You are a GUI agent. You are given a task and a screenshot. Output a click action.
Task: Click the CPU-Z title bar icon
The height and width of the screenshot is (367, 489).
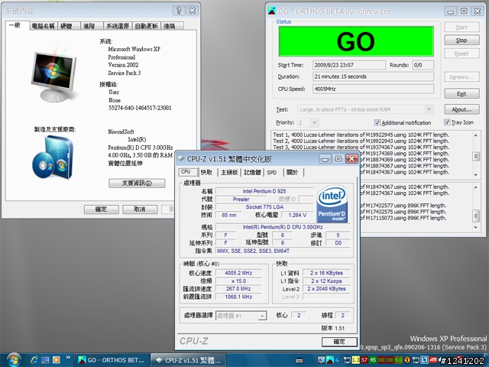[180, 158]
